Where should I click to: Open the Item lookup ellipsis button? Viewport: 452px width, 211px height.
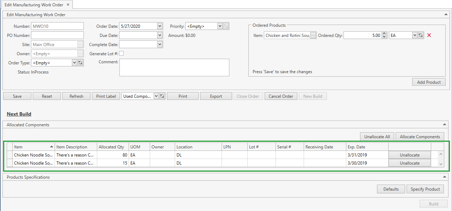(x=313, y=36)
